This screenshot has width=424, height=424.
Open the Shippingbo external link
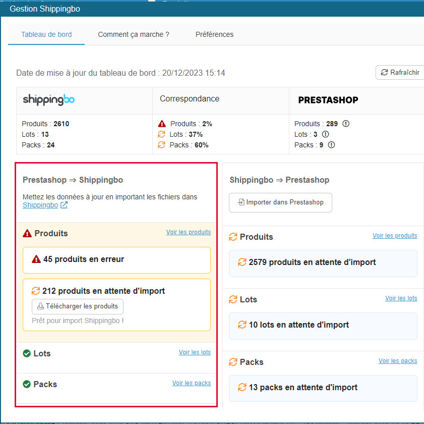pyautogui.click(x=40, y=205)
